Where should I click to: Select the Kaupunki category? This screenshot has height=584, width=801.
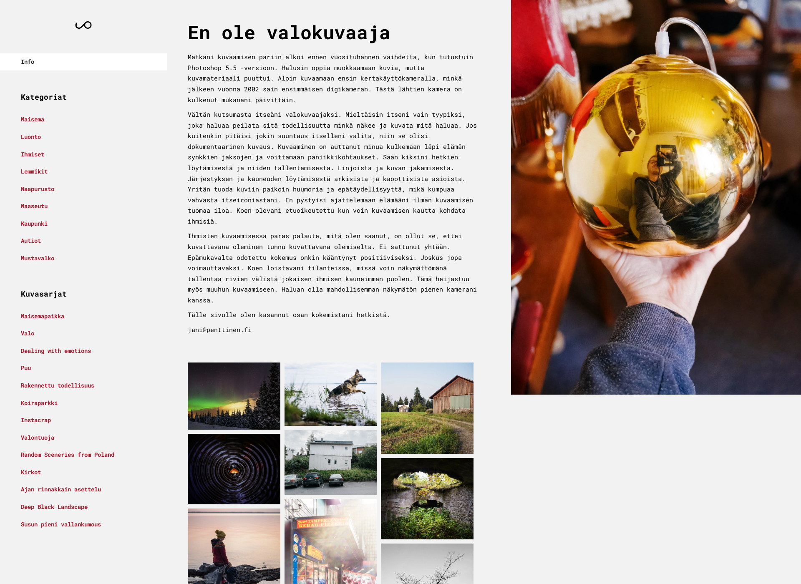pyautogui.click(x=34, y=223)
